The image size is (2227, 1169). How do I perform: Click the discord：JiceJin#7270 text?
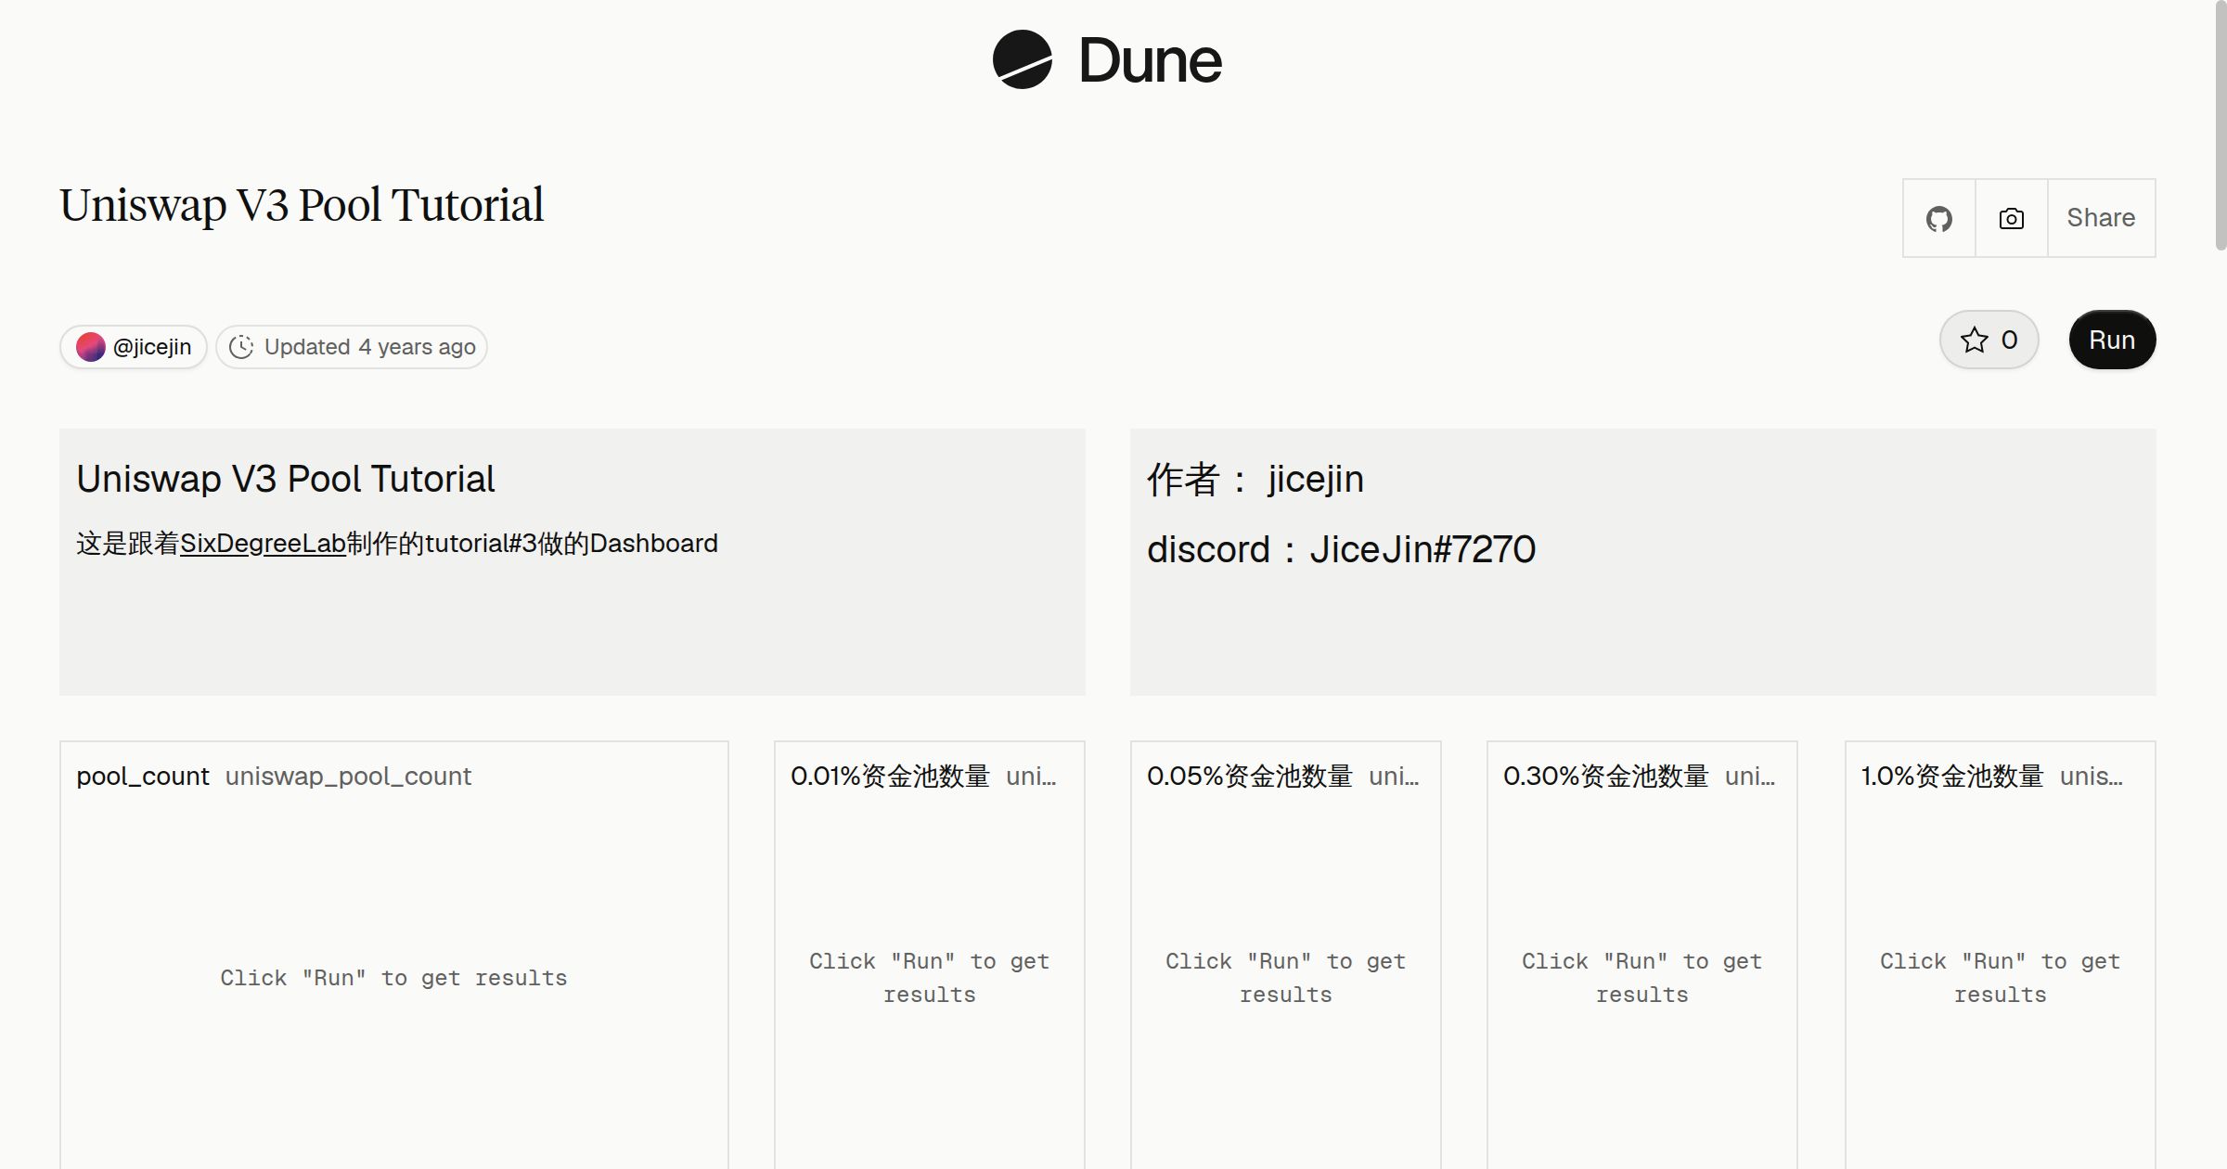point(1341,549)
